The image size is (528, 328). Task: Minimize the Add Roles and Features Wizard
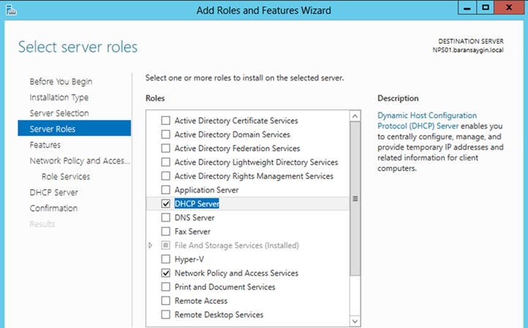tap(467, 8)
